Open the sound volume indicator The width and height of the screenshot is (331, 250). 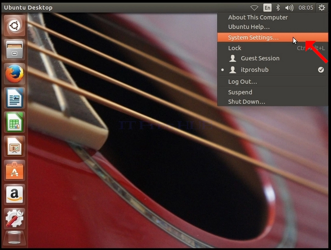click(x=289, y=8)
